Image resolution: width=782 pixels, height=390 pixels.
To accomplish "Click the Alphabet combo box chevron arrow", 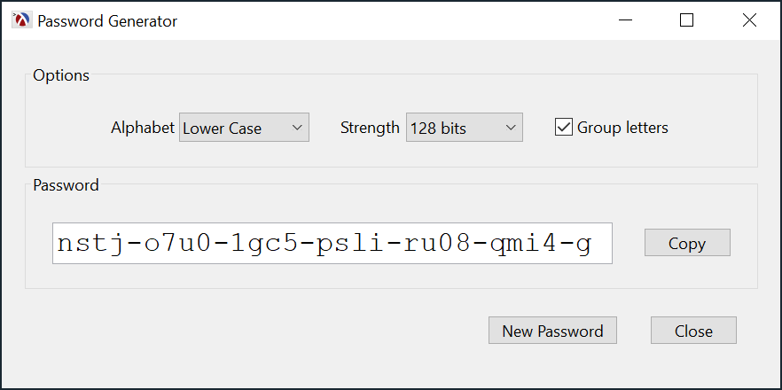I will 297,128.
